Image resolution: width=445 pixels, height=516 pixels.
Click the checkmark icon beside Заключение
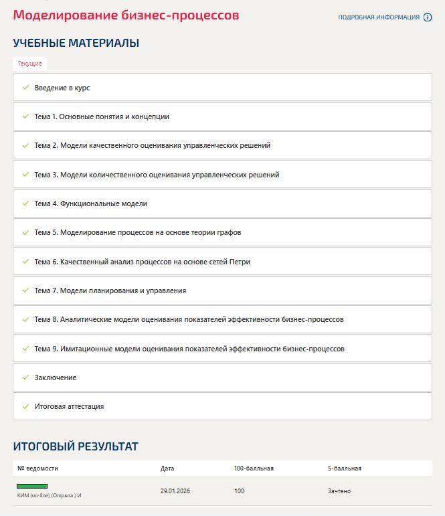25,377
